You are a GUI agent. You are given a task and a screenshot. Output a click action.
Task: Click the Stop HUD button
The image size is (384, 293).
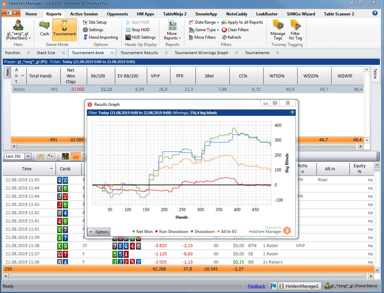click(137, 30)
